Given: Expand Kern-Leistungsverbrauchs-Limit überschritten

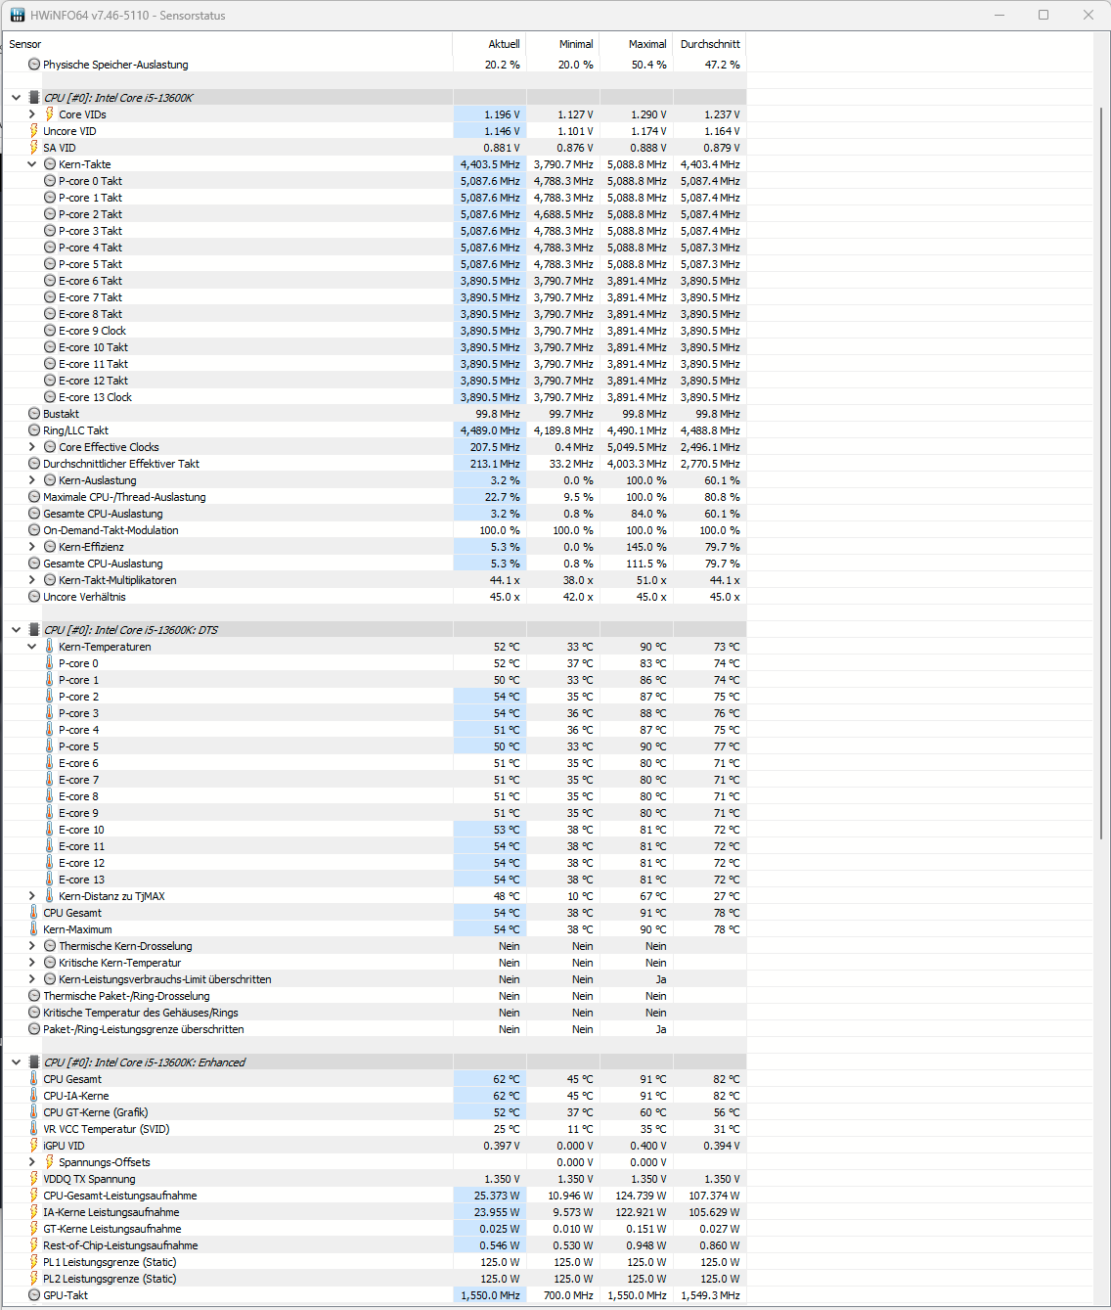Looking at the screenshot, I should point(32,979).
